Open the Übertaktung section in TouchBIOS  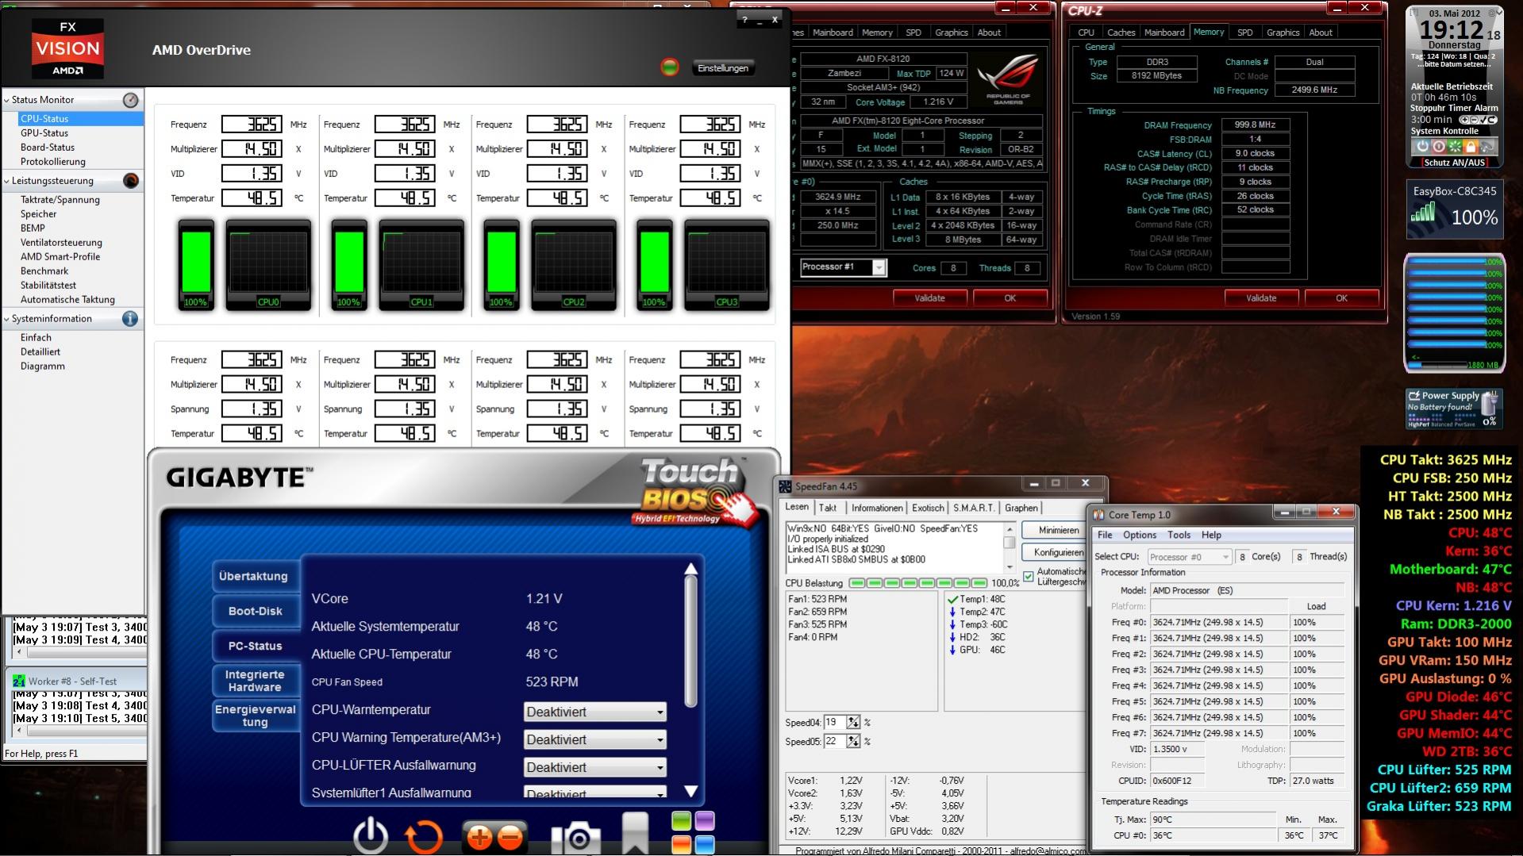pyautogui.click(x=253, y=576)
